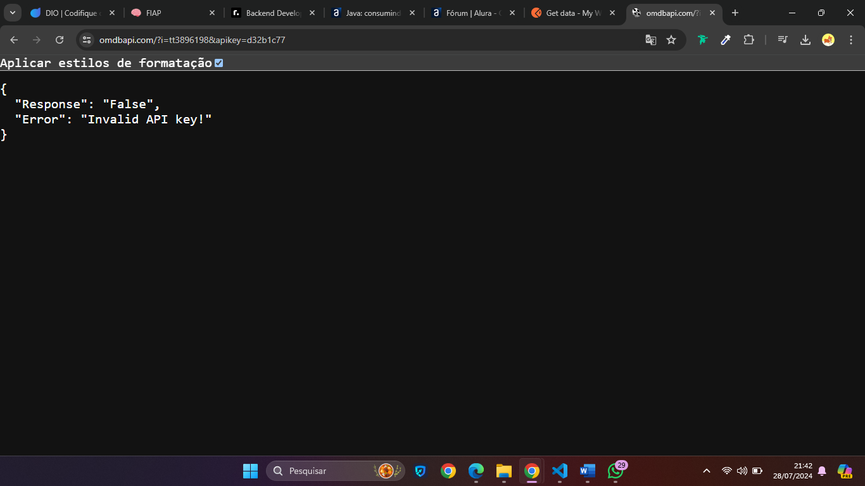The height and width of the screenshot is (486, 865).
Task: Switch to the DIO | Codifique tab
Action: pos(73,13)
